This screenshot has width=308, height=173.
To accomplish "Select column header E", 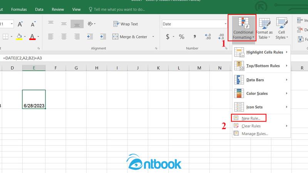I will [x=34, y=68].
